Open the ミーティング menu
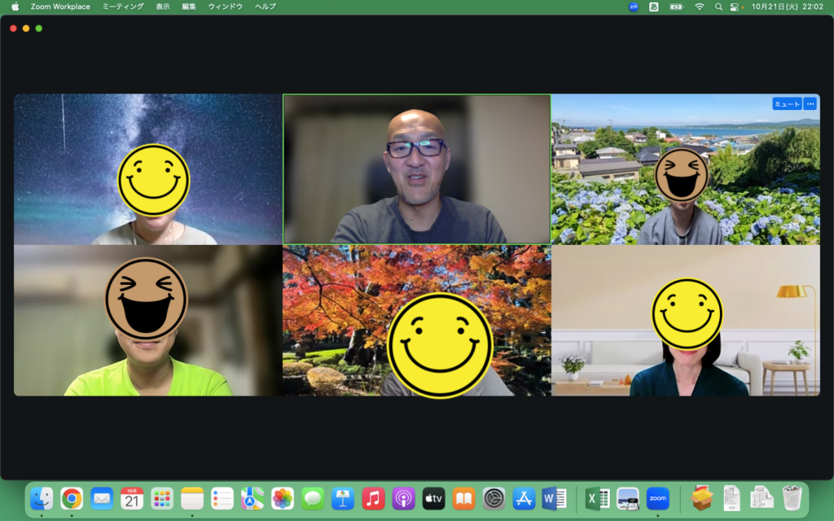This screenshot has height=521, width=834. pos(123,7)
